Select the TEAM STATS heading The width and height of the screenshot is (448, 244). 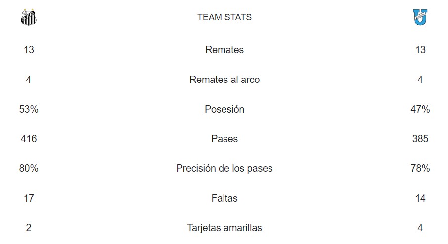pyautogui.click(x=224, y=17)
